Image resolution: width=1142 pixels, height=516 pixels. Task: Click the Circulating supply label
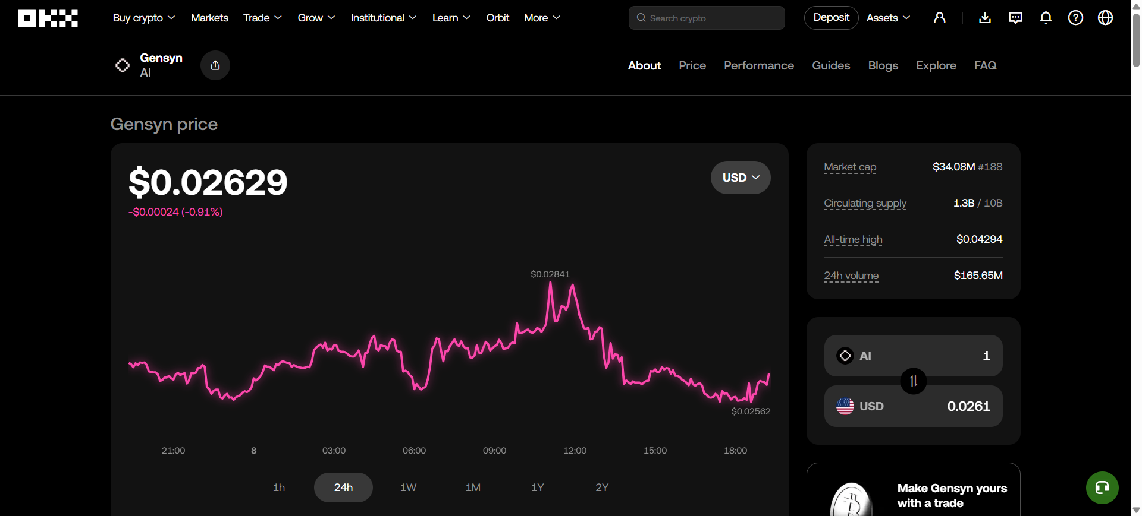tap(865, 204)
